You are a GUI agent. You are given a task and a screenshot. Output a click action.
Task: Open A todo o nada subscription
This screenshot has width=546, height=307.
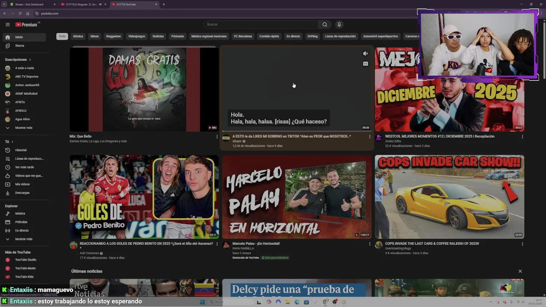point(25,68)
